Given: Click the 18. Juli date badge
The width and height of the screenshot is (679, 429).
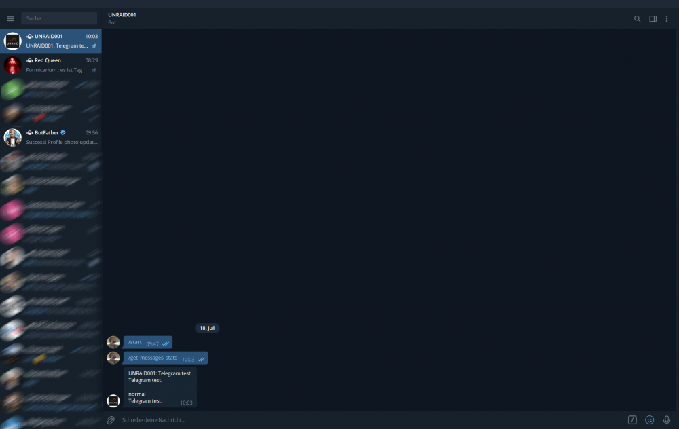Looking at the screenshot, I should point(207,328).
